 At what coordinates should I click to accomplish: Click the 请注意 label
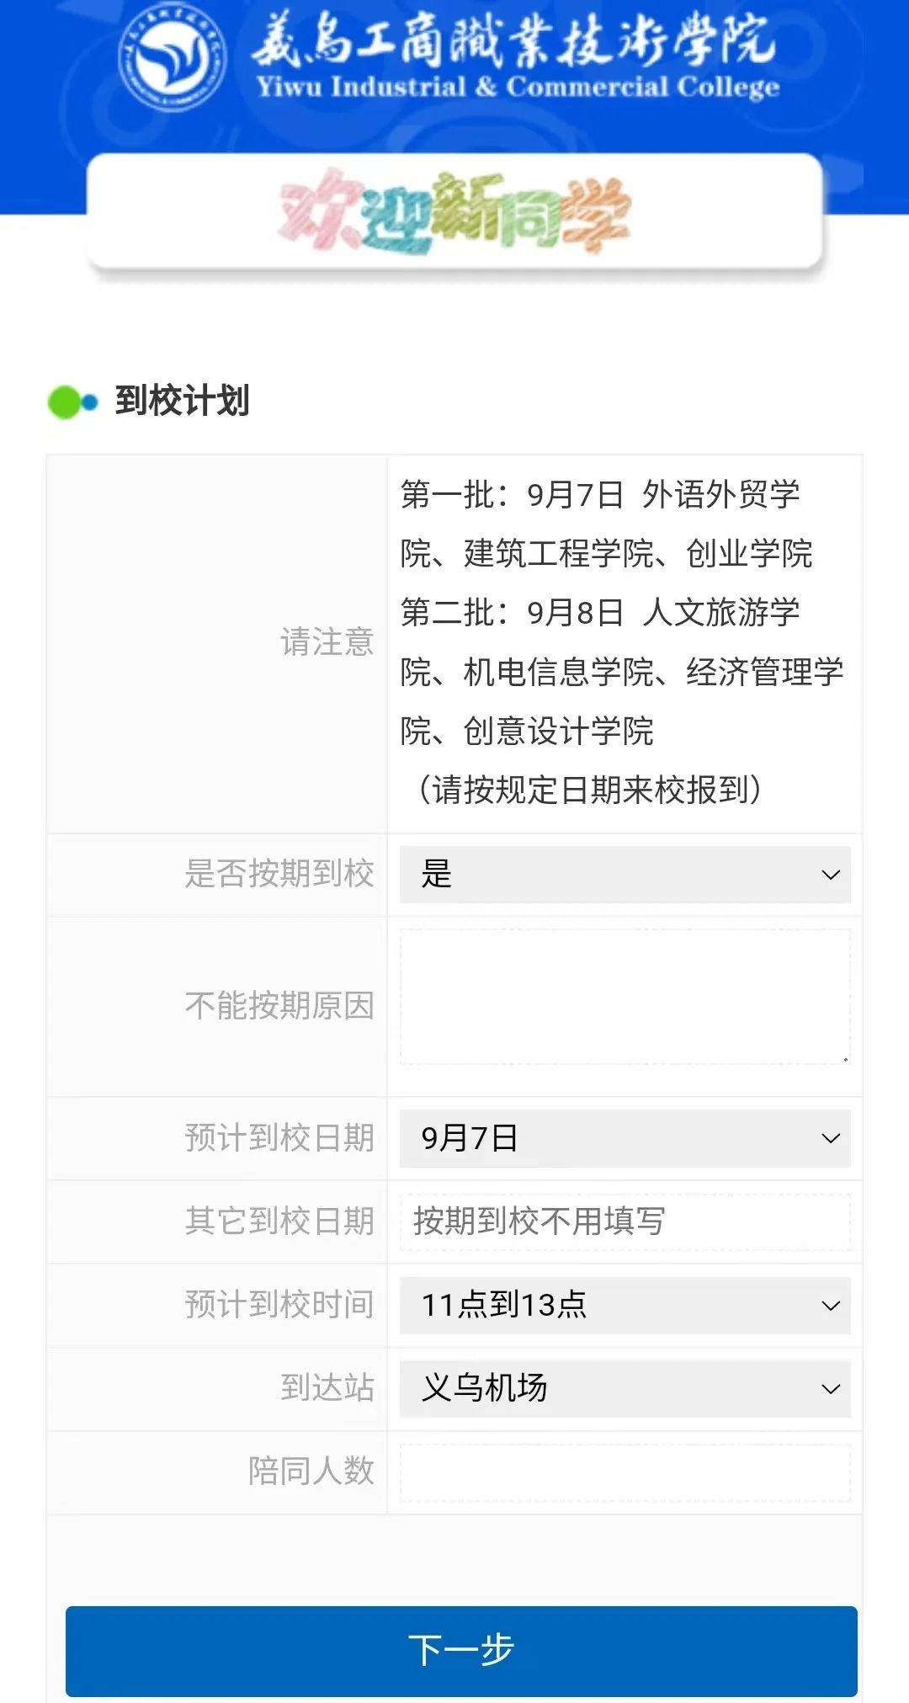(x=327, y=642)
